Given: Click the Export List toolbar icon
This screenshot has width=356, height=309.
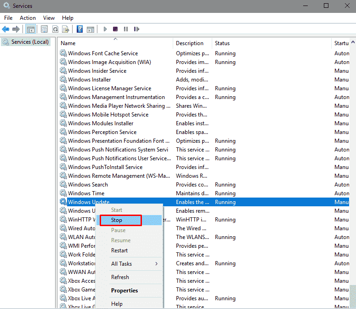Looking at the screenshot, I should click(x=66, y=29).
